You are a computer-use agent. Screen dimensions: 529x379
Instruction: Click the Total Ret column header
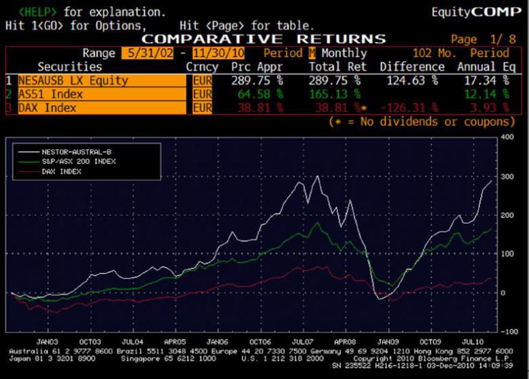[x=338, y=67]
